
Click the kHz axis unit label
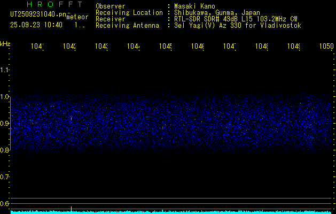tap(5, 43)
